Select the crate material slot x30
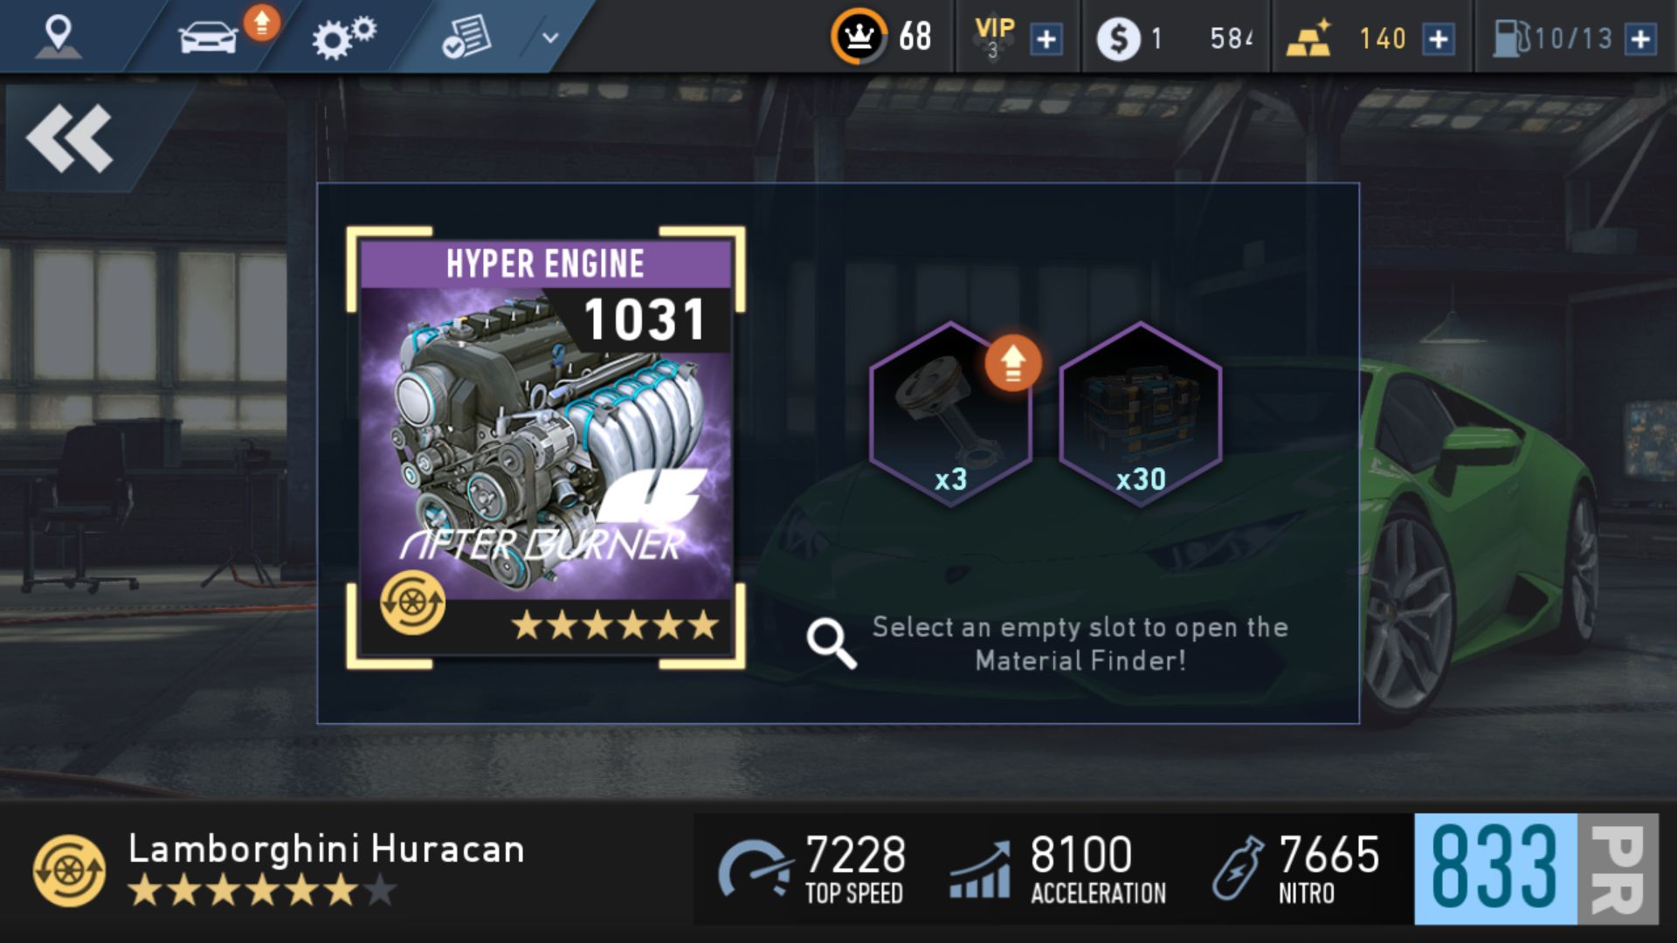 click(x=1140, y=414)
